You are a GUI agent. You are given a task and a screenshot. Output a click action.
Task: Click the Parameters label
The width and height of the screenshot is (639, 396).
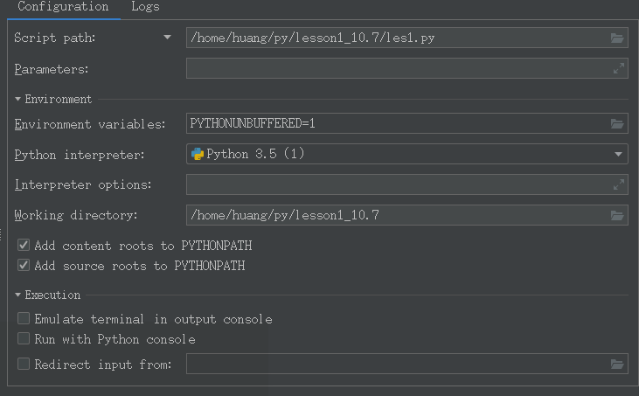pyautogui.click(x=52, y=69)
